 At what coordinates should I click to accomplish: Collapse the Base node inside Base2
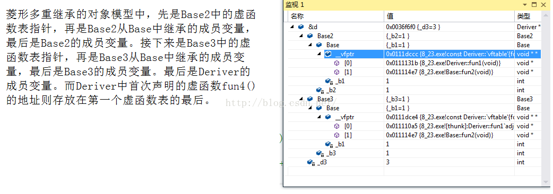pyautogui.click(x=310, y=45)
